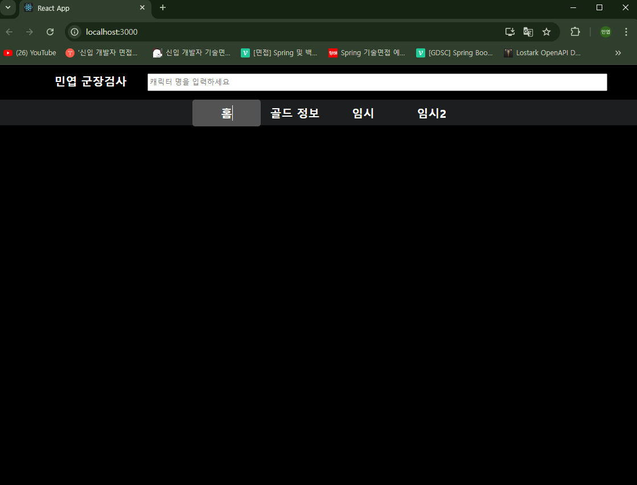
Task: Open [GDSC] Spring Boo... bookmark
Action: coord(455,53)
